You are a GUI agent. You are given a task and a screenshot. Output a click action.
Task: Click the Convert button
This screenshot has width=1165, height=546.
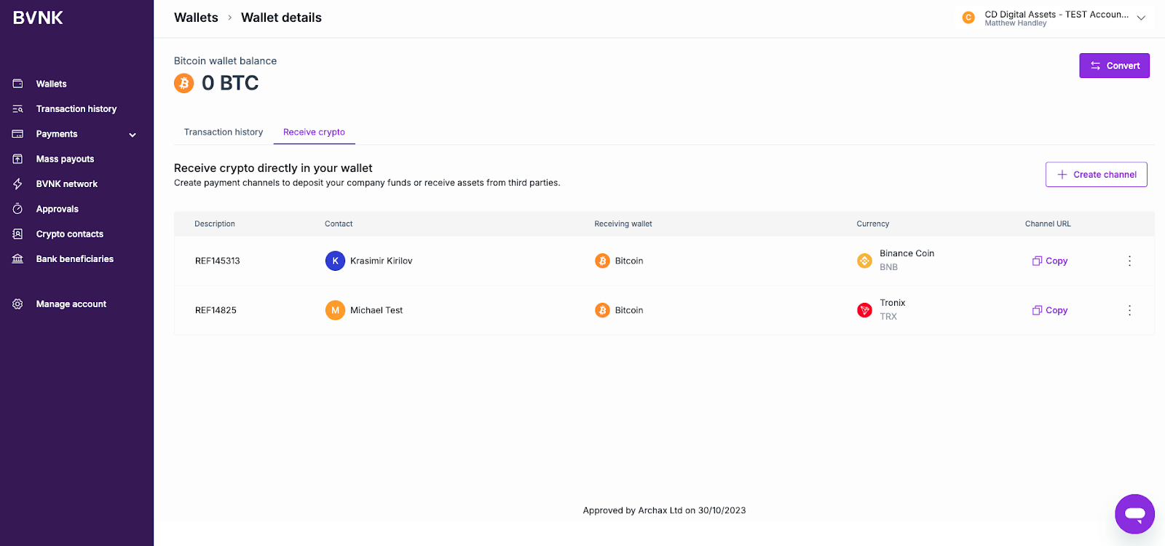coord(1114,66)
